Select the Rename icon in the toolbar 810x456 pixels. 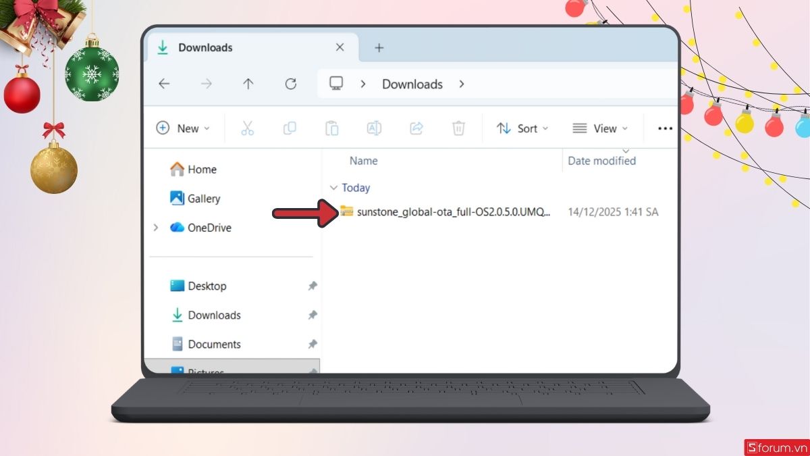tap(374, 128)
